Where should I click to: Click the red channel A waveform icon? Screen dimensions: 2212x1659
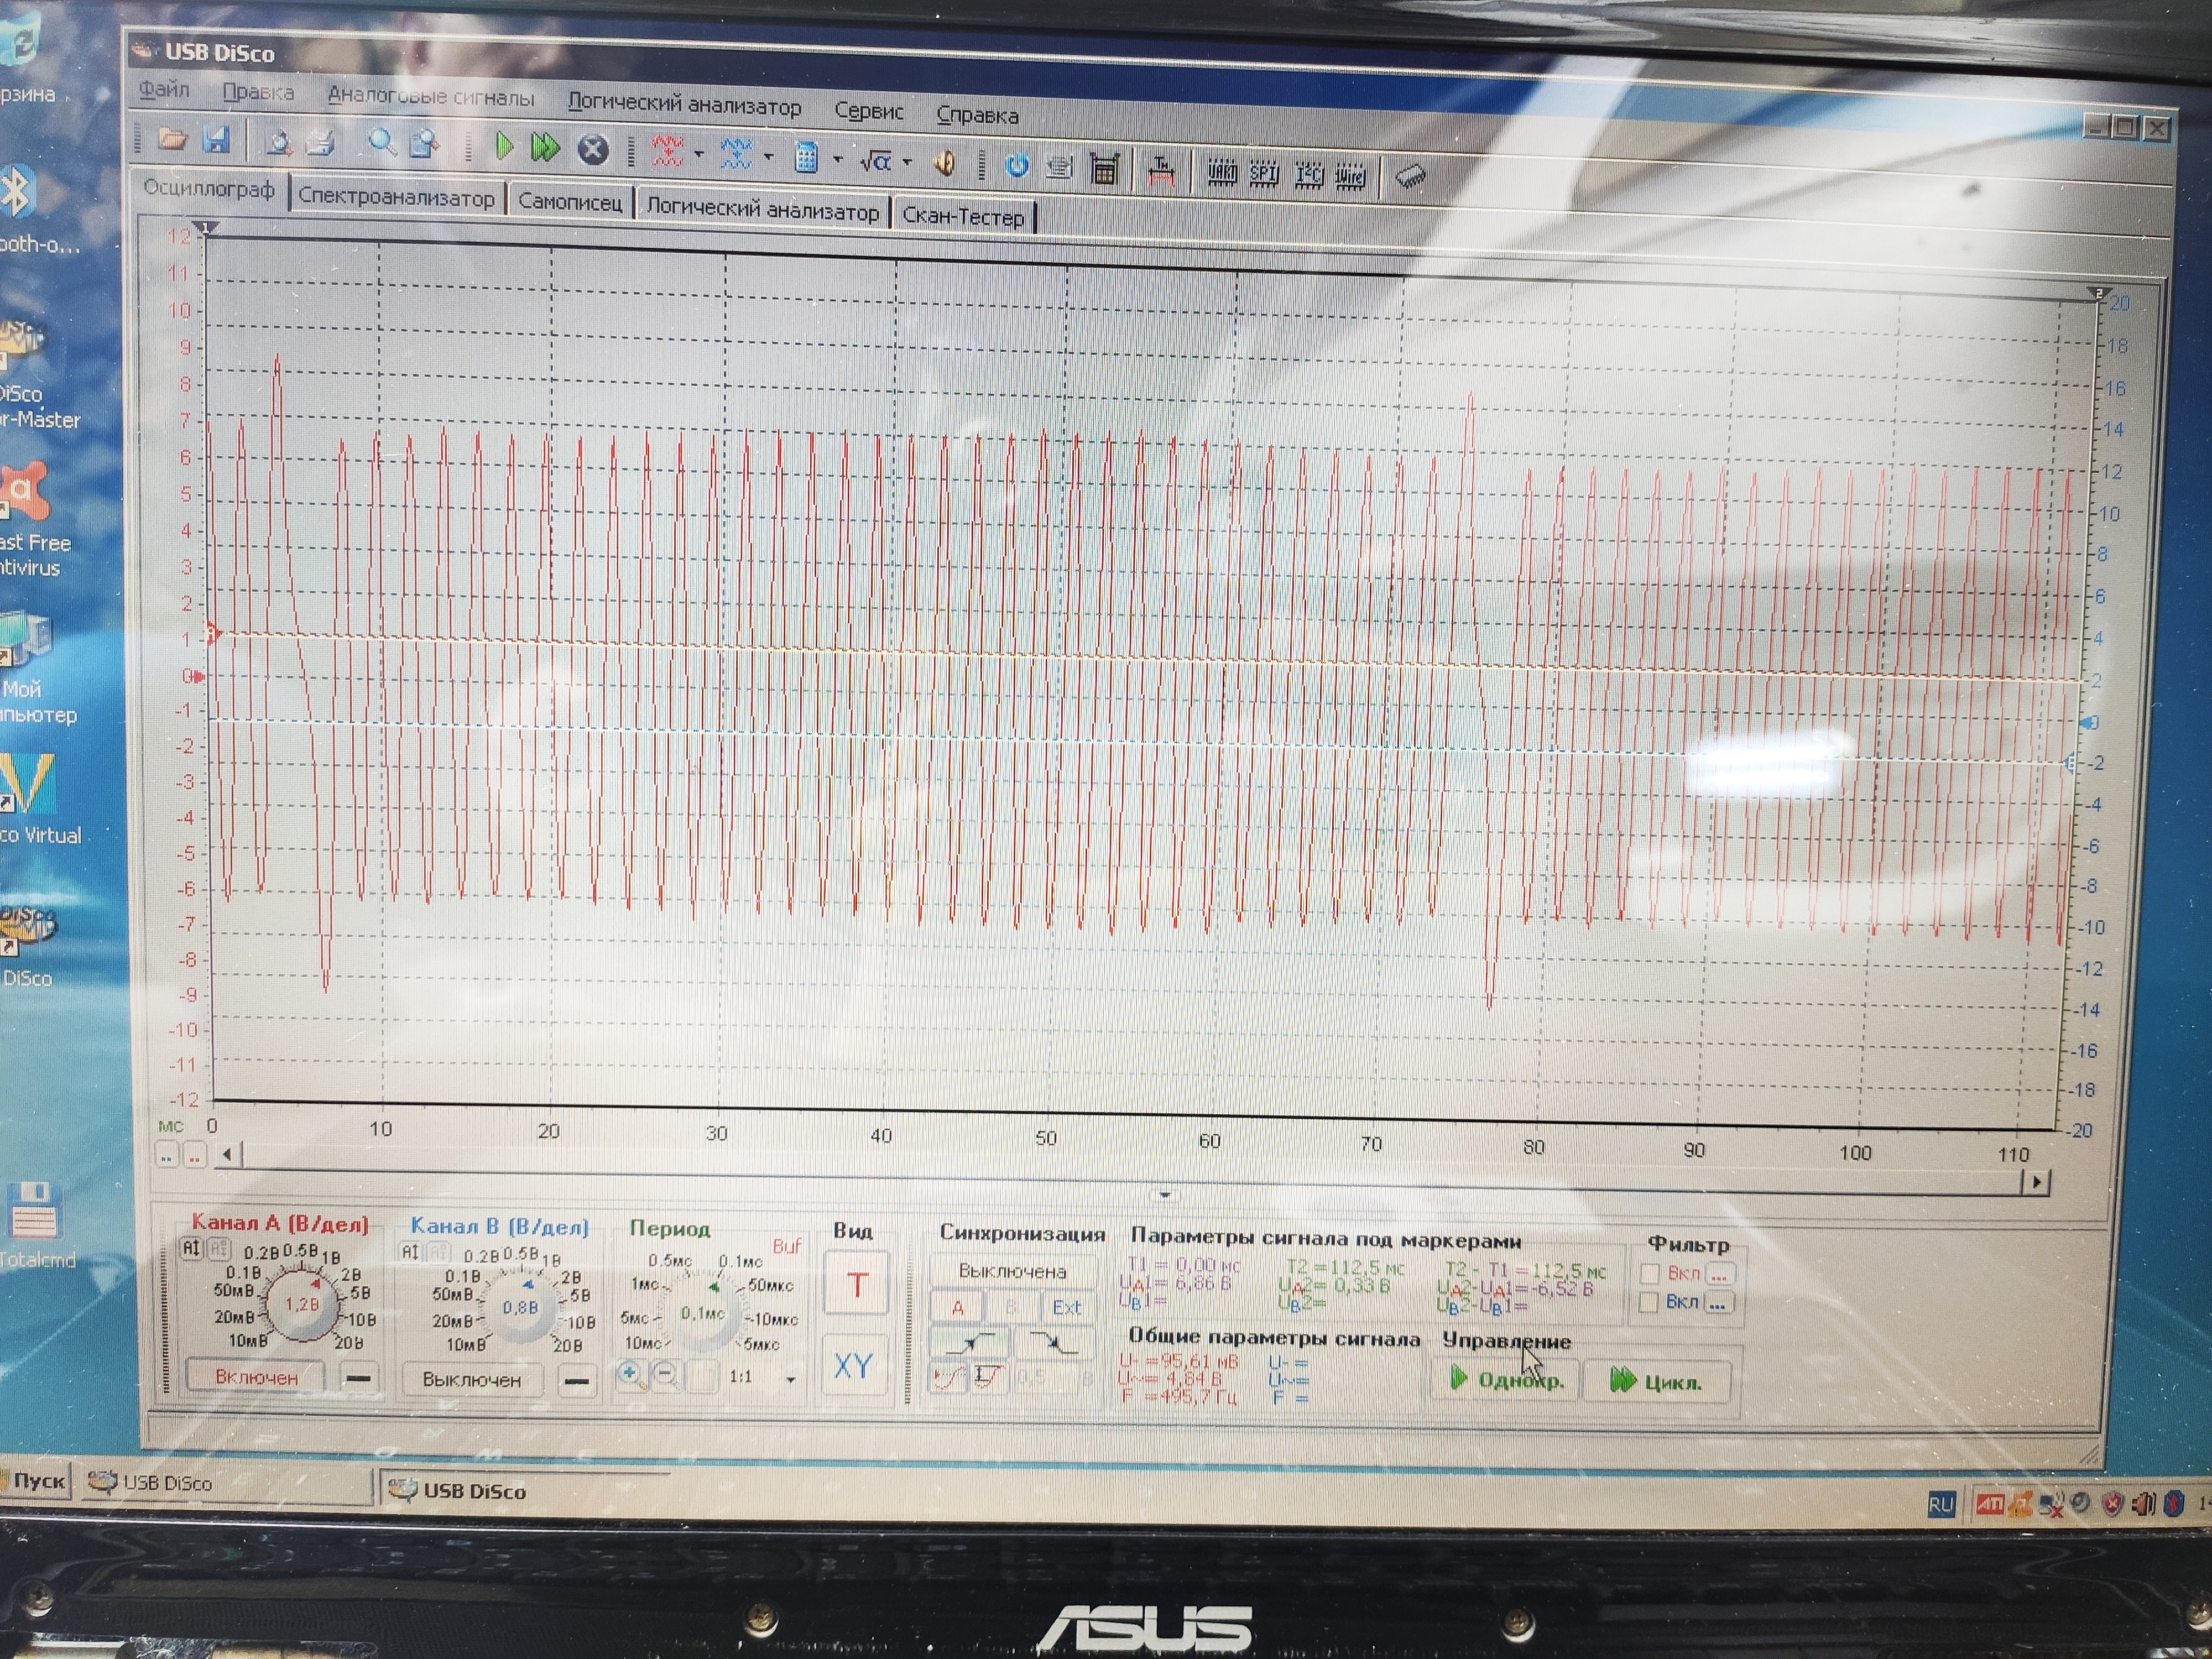[x=667, y=152]
